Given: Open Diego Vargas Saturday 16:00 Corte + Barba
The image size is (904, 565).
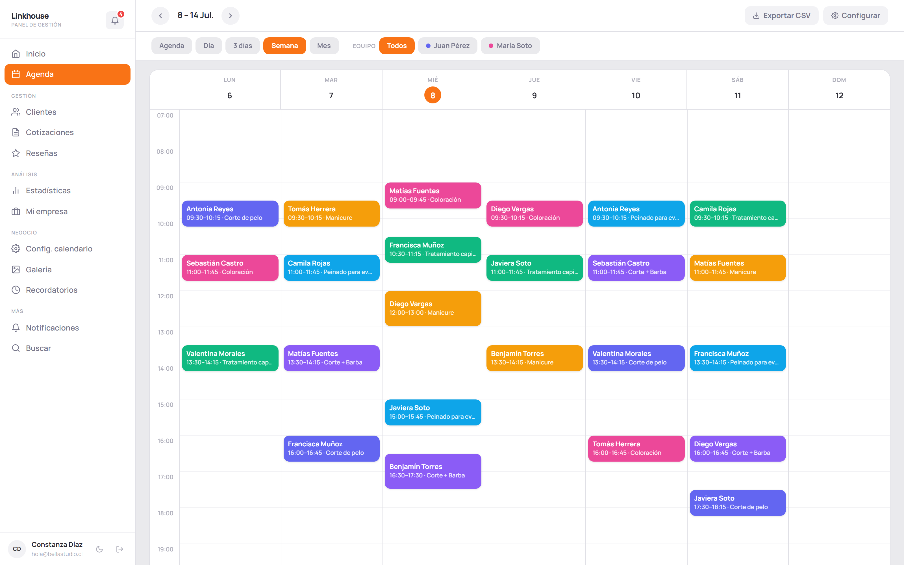Looking at the screenshot, I should tap(738, 448).
